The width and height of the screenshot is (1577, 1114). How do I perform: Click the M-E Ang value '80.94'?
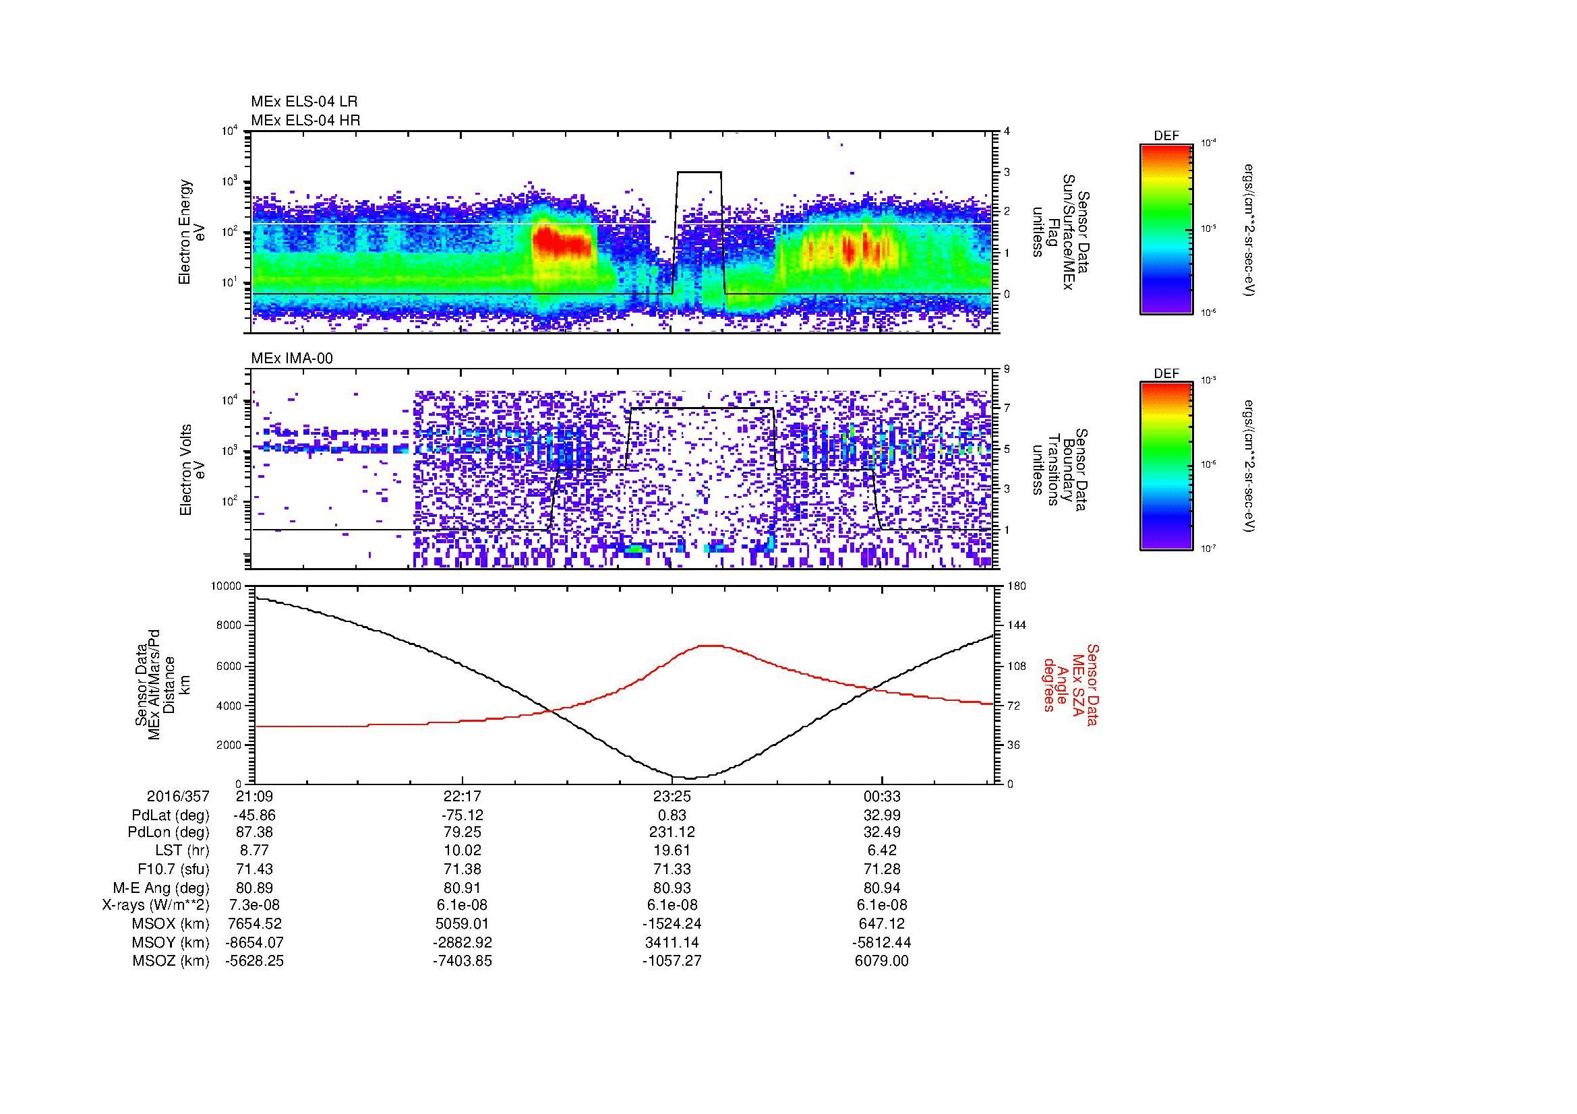[x=881, y=888]
